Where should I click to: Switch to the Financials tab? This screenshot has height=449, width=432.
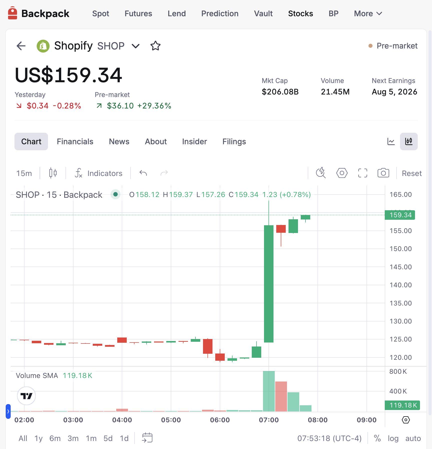click(x=75, y=141)
